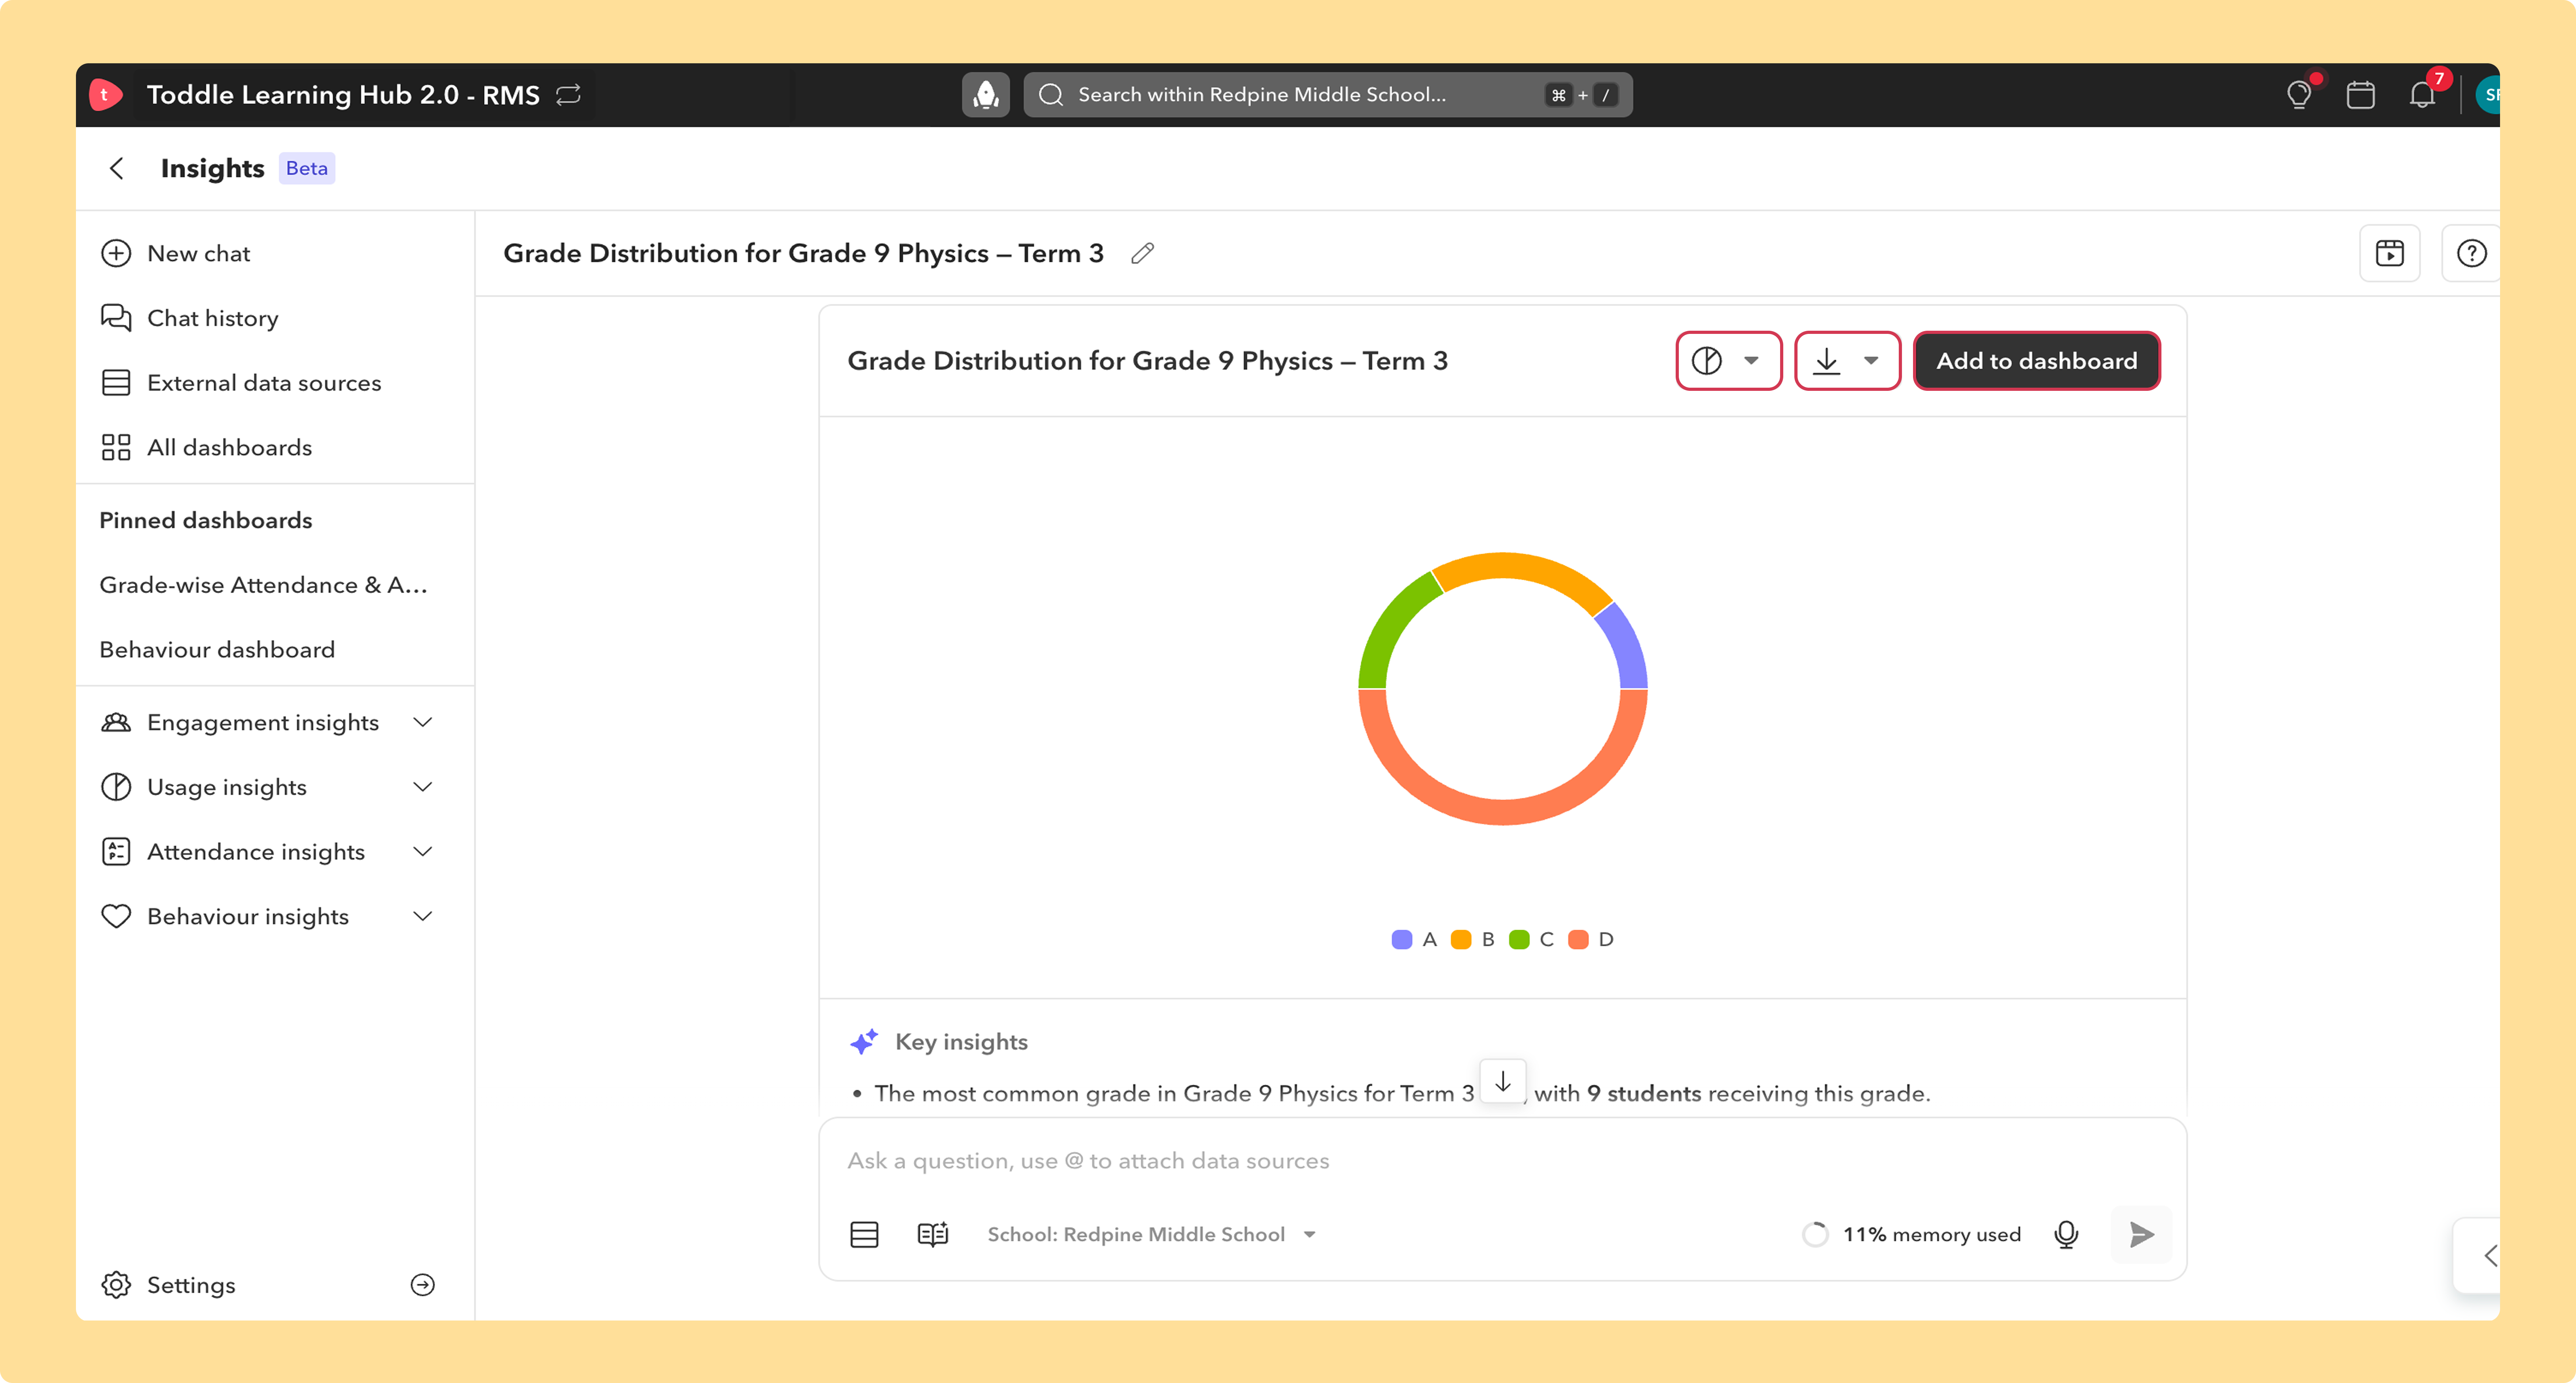Open the download options dropdown

click(1848, 361)
